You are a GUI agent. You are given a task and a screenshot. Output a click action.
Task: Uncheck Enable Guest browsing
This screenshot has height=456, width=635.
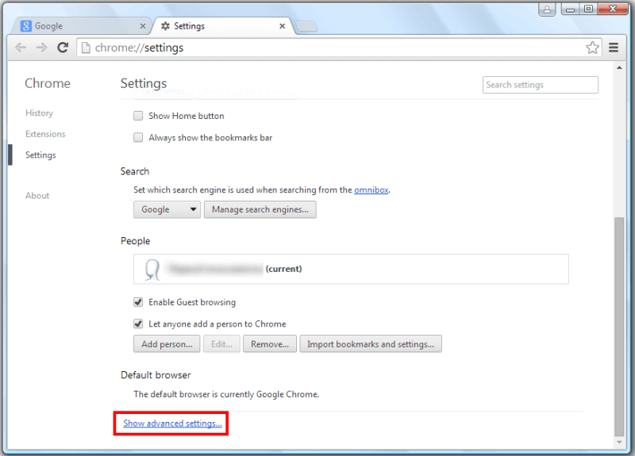click(138, 302)
